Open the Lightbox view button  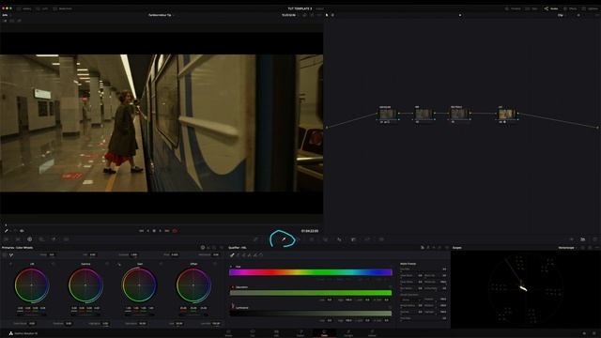point(590,8)
